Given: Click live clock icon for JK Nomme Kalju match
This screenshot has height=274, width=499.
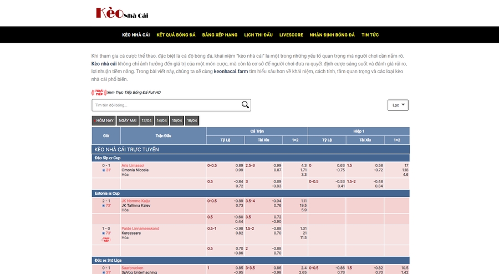Looking at the screenshot, I should point(104,206).
